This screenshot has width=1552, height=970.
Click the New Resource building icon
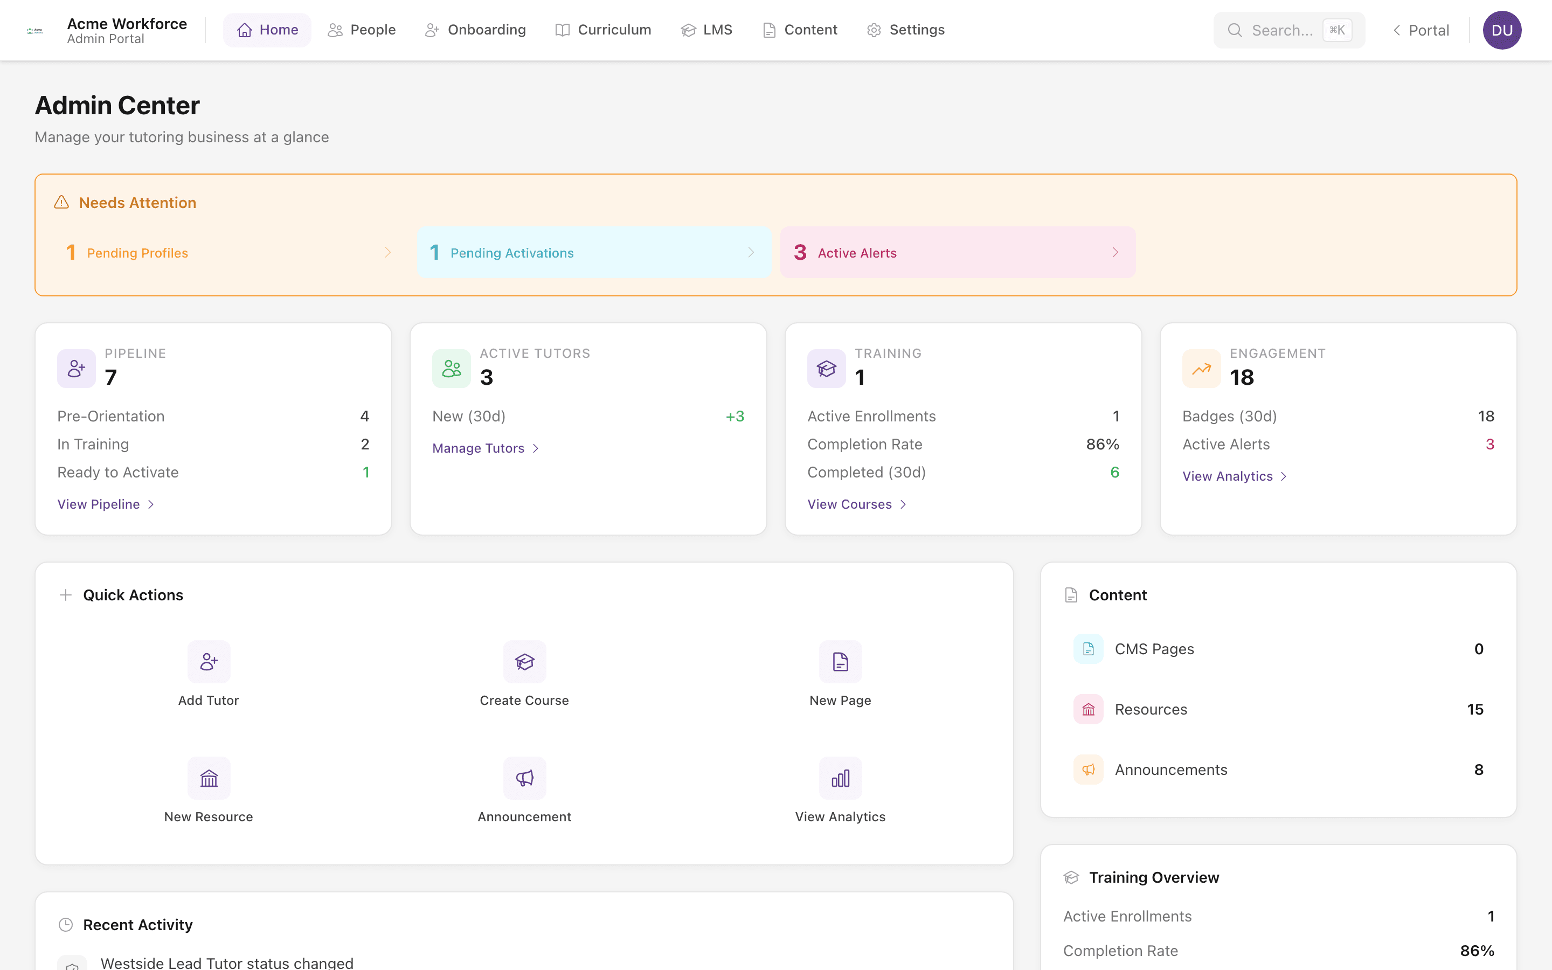point(209,778)
